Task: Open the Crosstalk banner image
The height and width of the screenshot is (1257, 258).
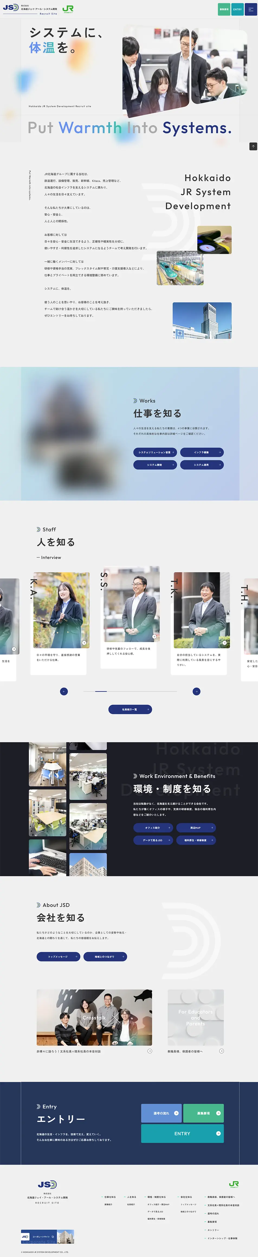Action: point(94,1018)
